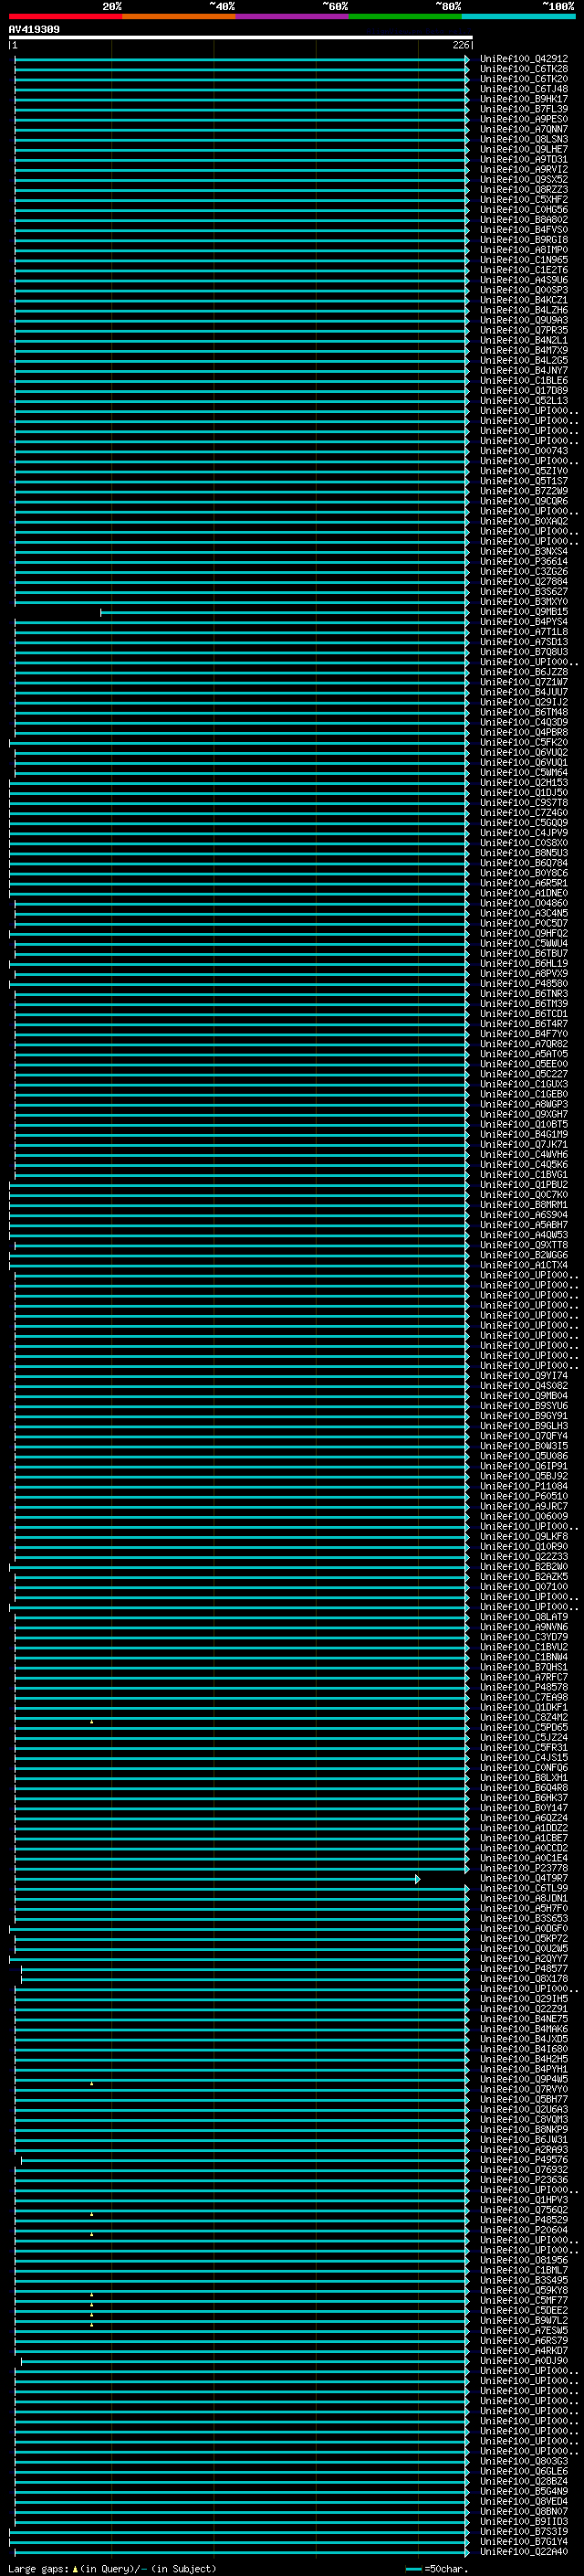Open hit UniRef100_Q9MB15

[524, 612]
